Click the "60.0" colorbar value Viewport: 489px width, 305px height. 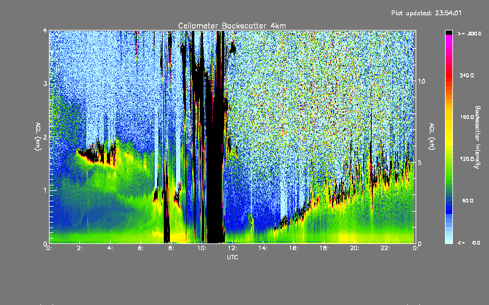[468, 201]
